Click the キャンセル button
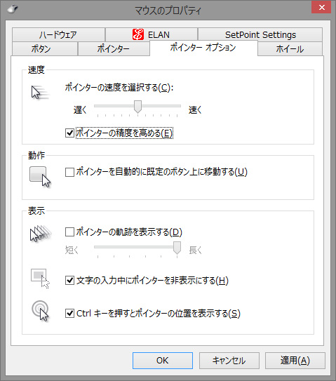 pyautogui.click(x=229, y=361)
